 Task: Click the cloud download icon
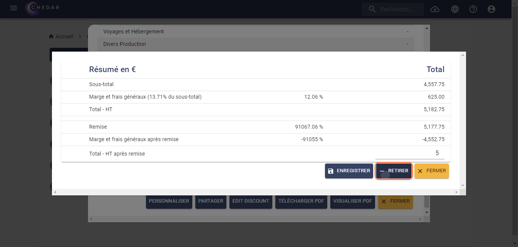[x=435, y=9]
